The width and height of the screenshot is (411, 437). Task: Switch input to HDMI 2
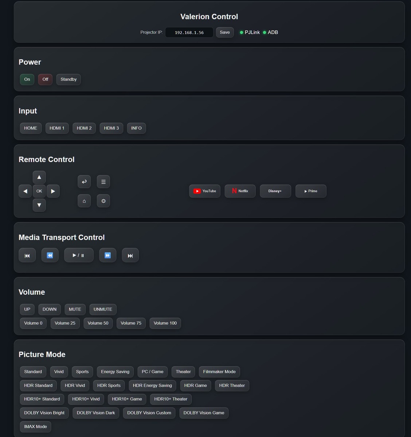[84, 128]
